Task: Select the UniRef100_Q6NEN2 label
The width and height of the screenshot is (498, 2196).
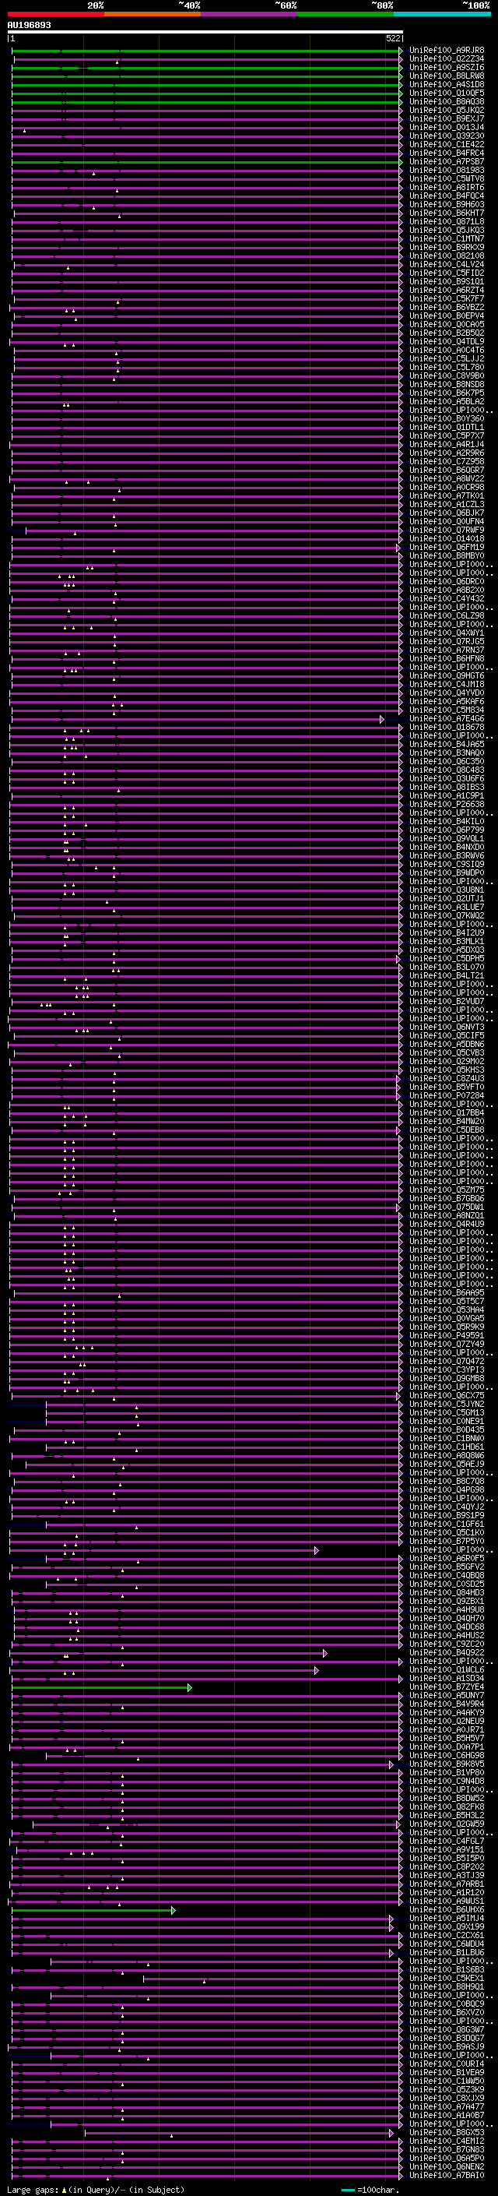Action: pos(446,2167)
